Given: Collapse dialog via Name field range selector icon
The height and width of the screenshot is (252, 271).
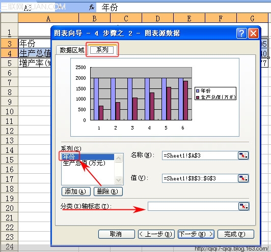Looking at the screenshot, I should [x=243, y=155].
